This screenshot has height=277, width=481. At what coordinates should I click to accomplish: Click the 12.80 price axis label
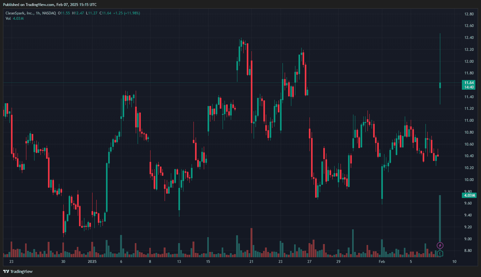pyautogui.click(x=469, y=14)
